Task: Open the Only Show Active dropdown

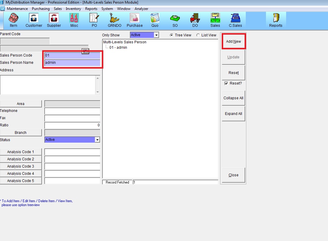Action: click(x=156, y=35)
